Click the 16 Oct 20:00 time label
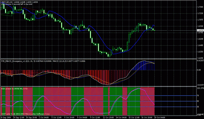Image resolution: width=204 pixels, height=119 pixels. coord(147,118)
